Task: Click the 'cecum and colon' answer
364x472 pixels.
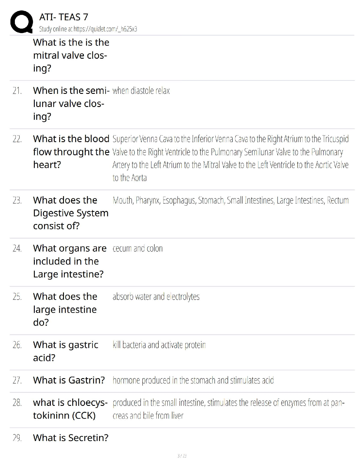Action: click(137, 249)
